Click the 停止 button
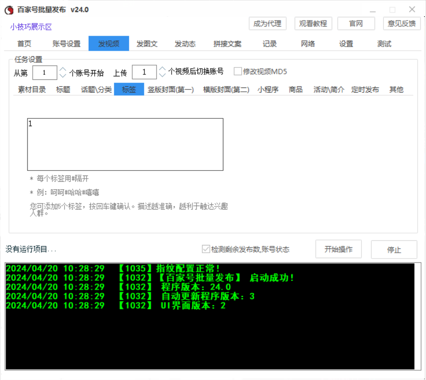This screenshot has width=426, height=380. 394,250
